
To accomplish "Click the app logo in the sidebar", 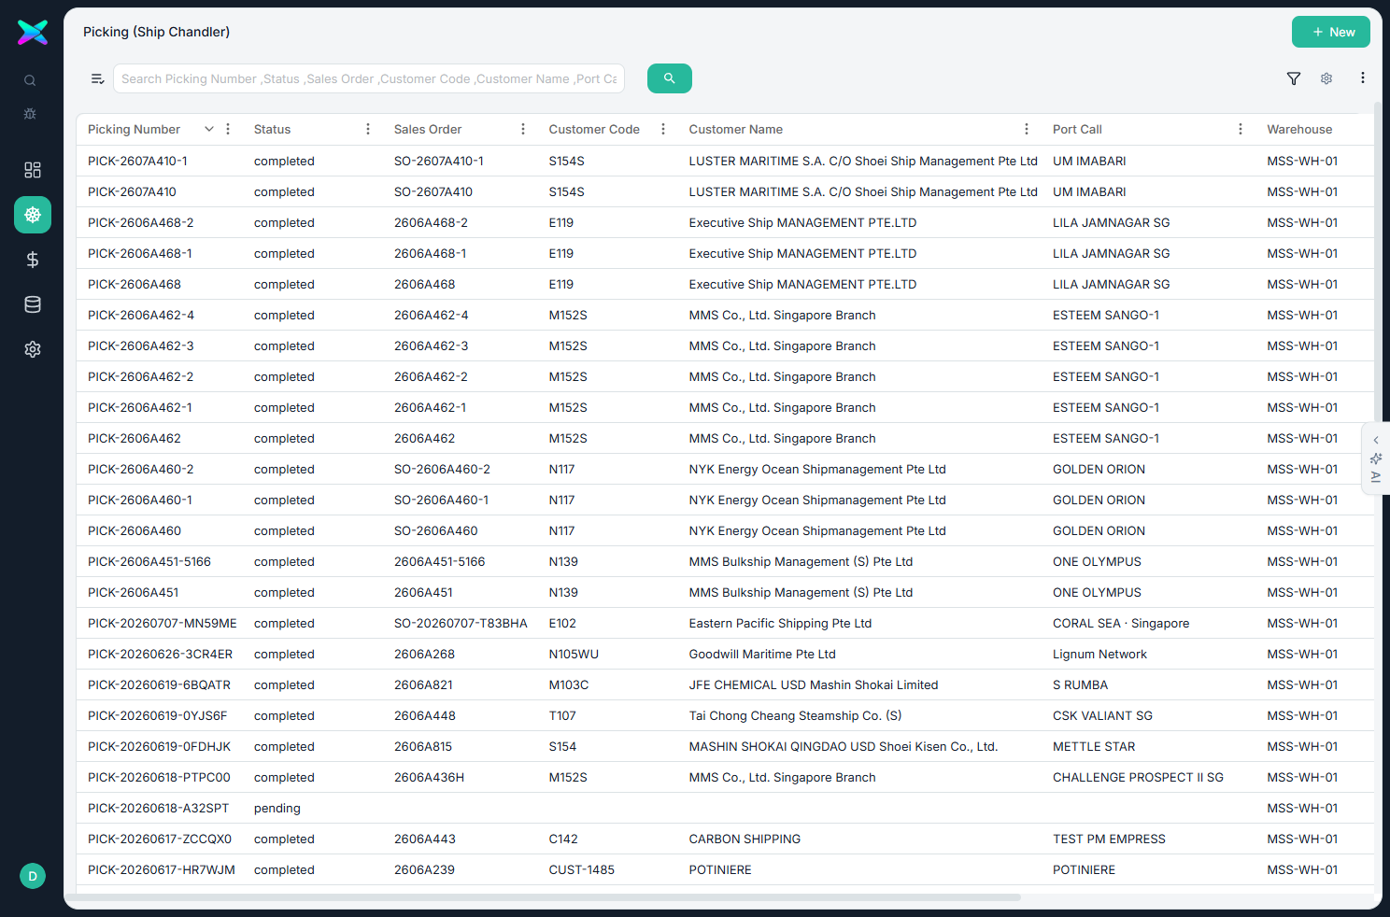I will [33, 33].
